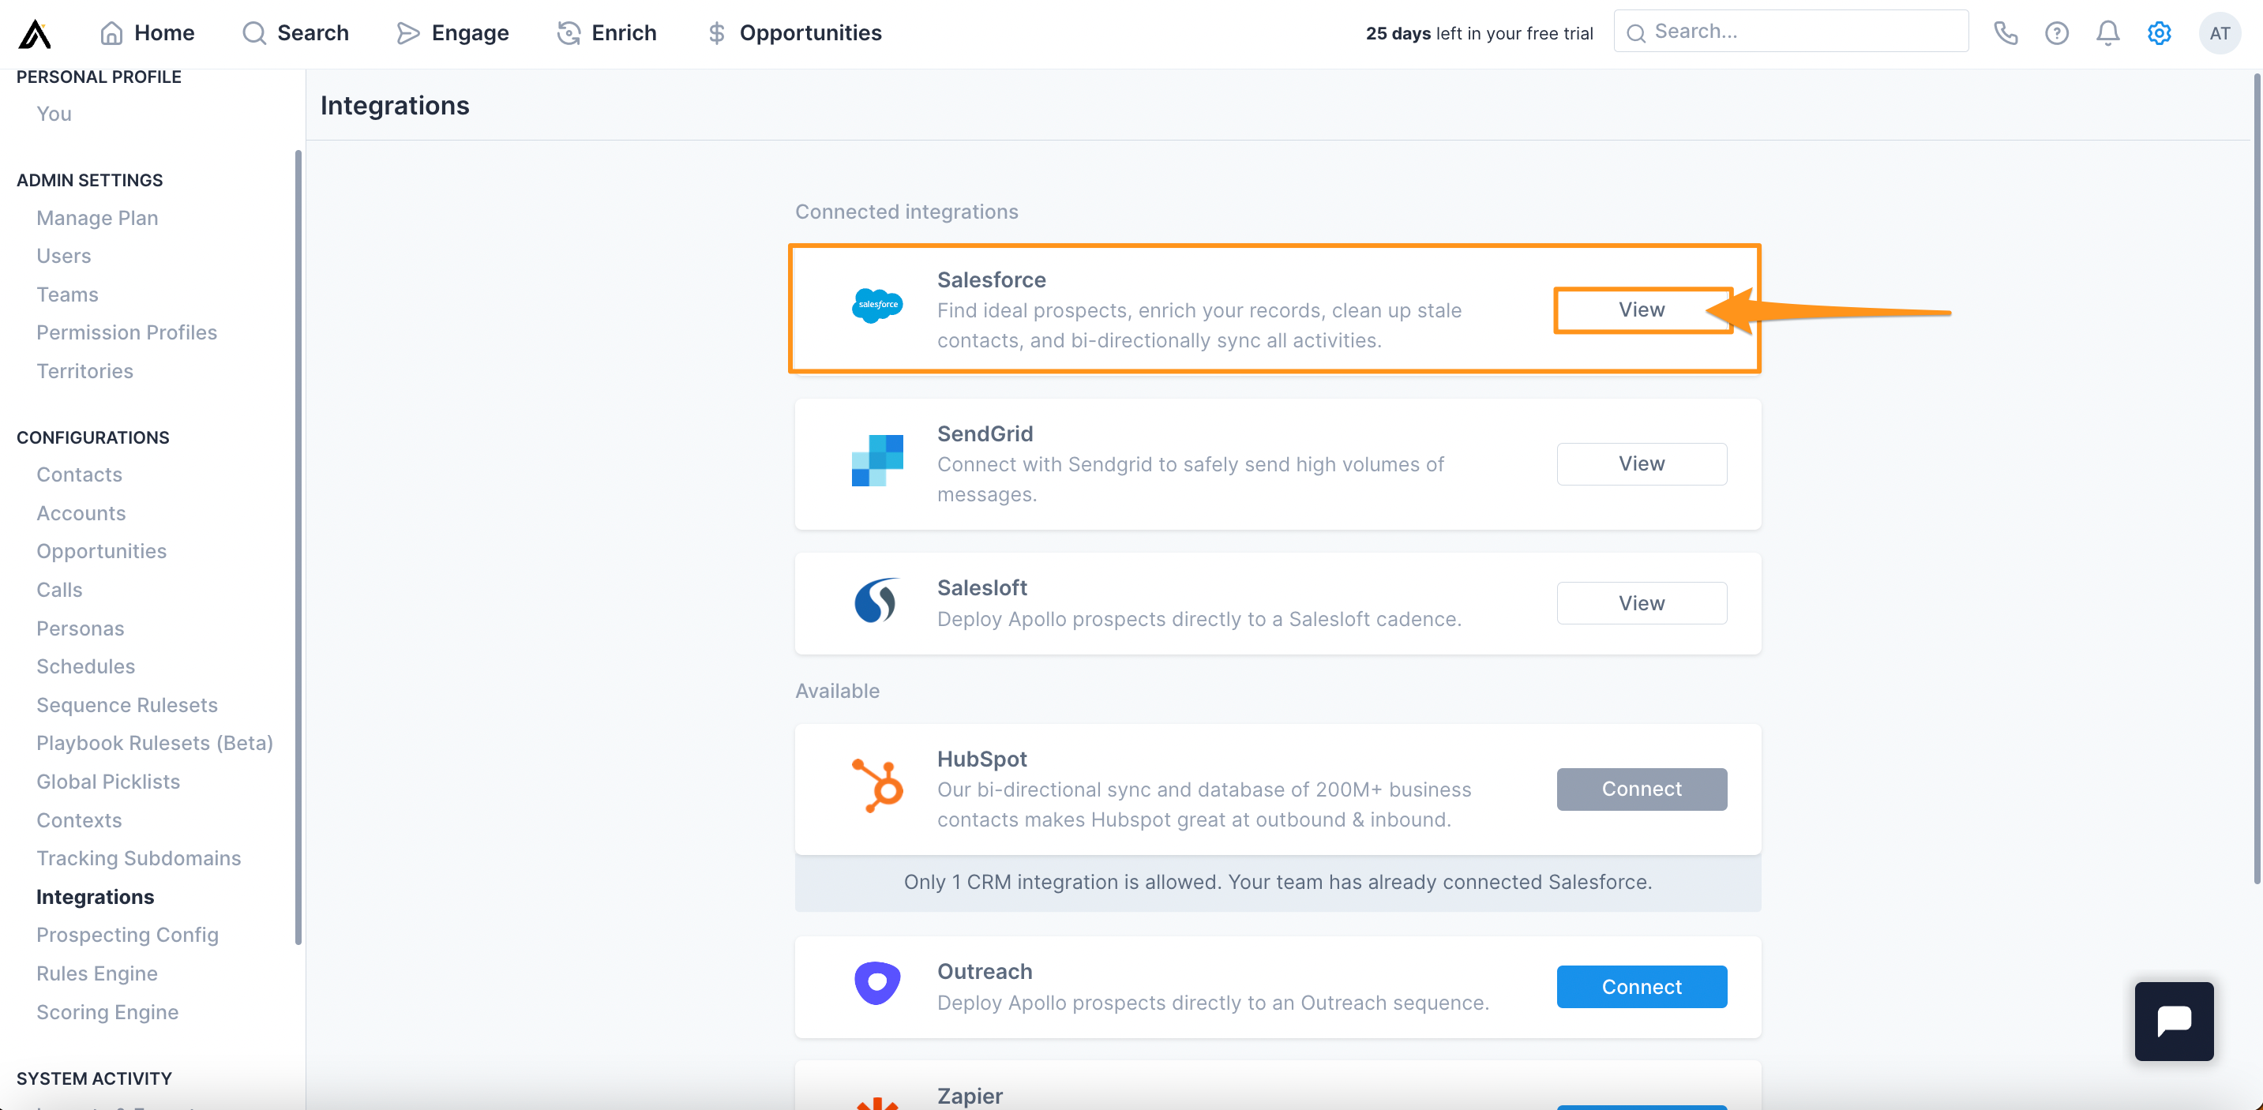Click the sidebar scrollbar
The width and height of the screenshot is (2263, 1110).
coord(298,547)
